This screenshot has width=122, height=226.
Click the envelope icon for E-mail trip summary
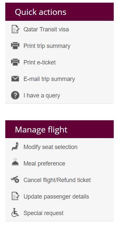coord(15,79)
